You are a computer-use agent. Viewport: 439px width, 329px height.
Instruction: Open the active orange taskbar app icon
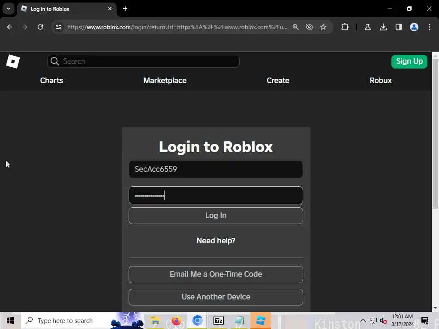coord(261,320)
